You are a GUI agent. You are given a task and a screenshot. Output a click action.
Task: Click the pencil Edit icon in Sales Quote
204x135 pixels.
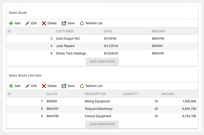[x=28, y=23]
